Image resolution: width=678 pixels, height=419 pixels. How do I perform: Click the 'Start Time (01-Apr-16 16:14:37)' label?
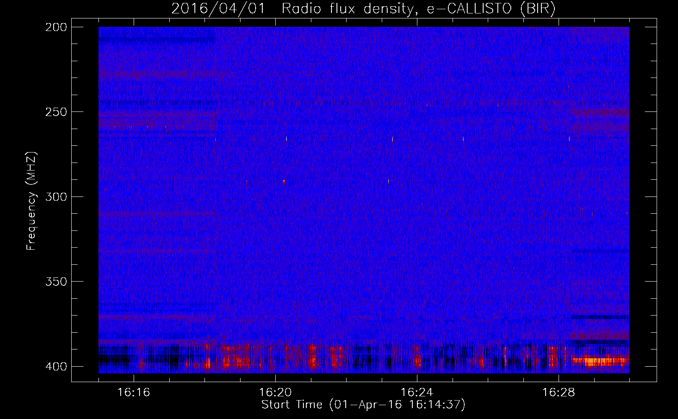[363, 405]
